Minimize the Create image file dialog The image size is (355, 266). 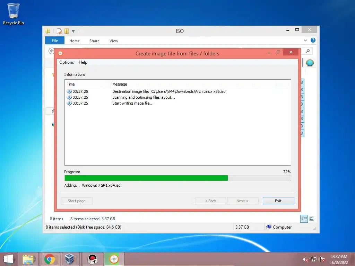click(269, 53)
